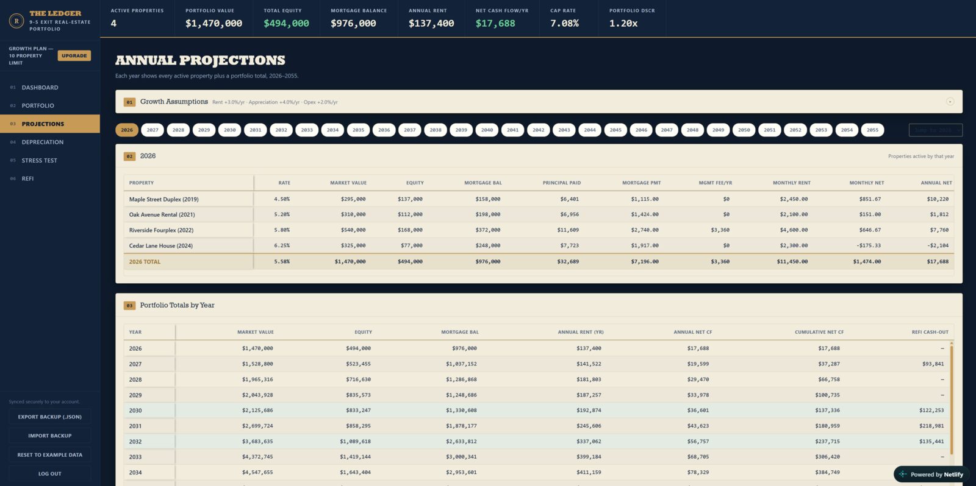Open the Depreciation page
The image size is (976, 486).
pos(50,142)
